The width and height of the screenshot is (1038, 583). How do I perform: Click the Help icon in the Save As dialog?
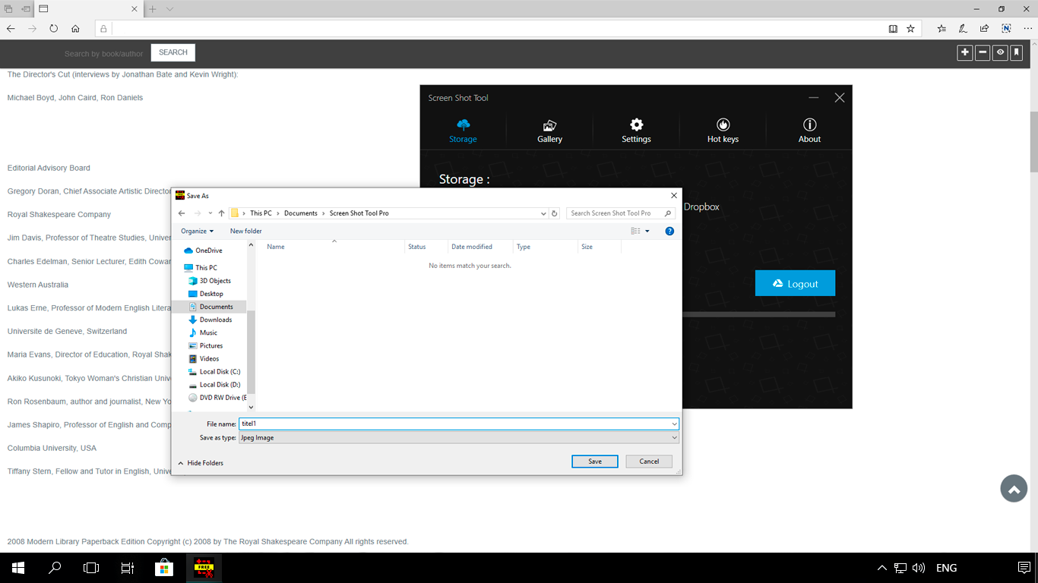[x=669, y=231]
